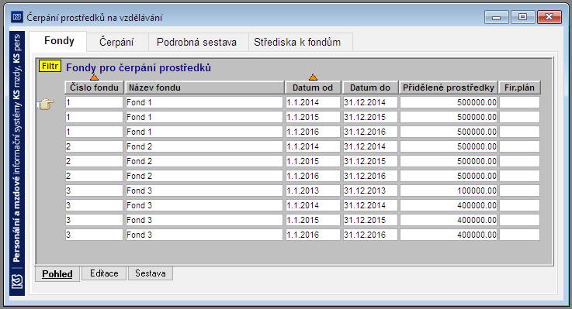Switch to the Editace bottom tab
The height and width of the screenshot is (309, 572).
point(104,273)
